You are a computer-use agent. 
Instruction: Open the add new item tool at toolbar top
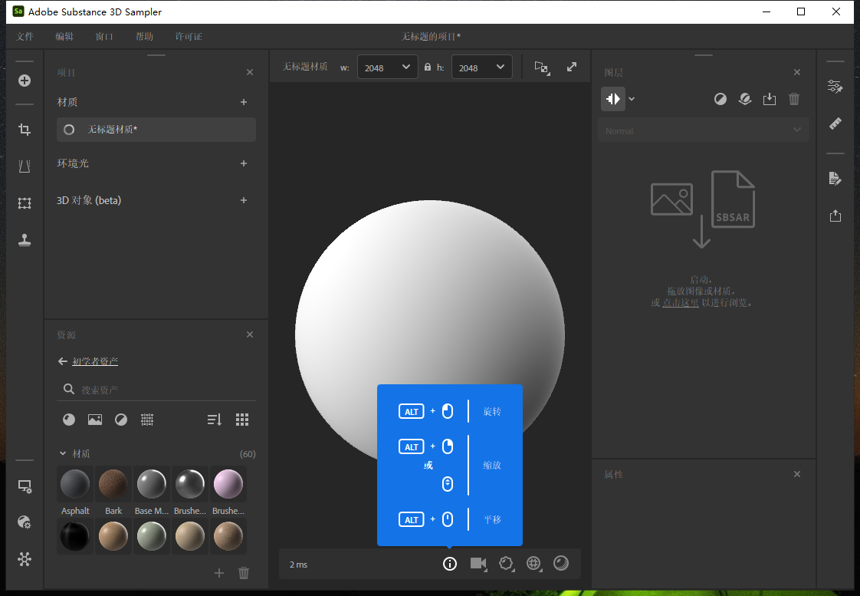24,80
